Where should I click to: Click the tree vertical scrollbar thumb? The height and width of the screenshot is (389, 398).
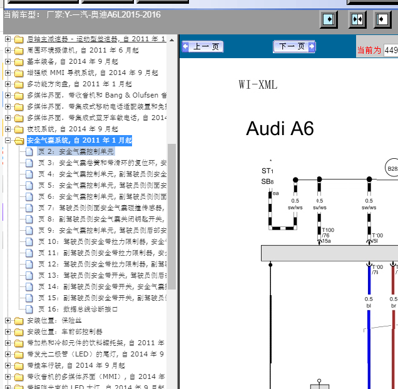click(172, 216)
